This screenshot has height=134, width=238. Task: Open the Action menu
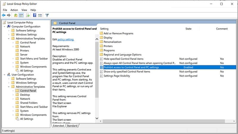tap(14, 10)
